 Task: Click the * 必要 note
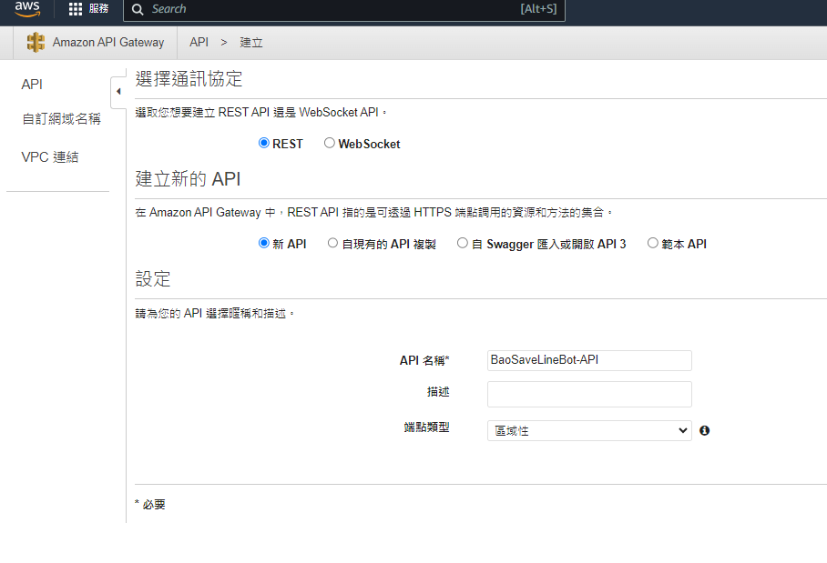click(x=150, y=505)
